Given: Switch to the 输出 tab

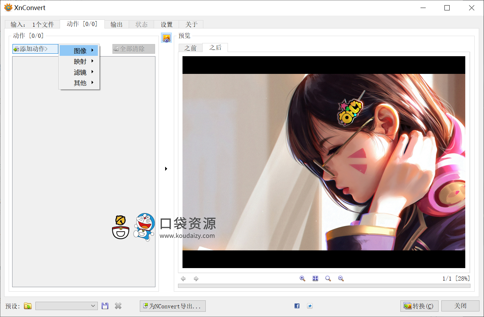Looking at the screenshot, I should 117,24.
